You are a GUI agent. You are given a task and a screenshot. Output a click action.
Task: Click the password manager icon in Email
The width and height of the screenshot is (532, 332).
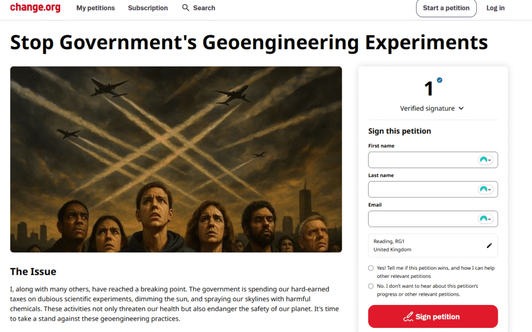[x=485, y=219]
